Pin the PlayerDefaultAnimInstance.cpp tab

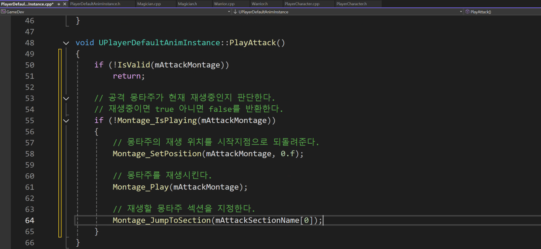point(59,4)
